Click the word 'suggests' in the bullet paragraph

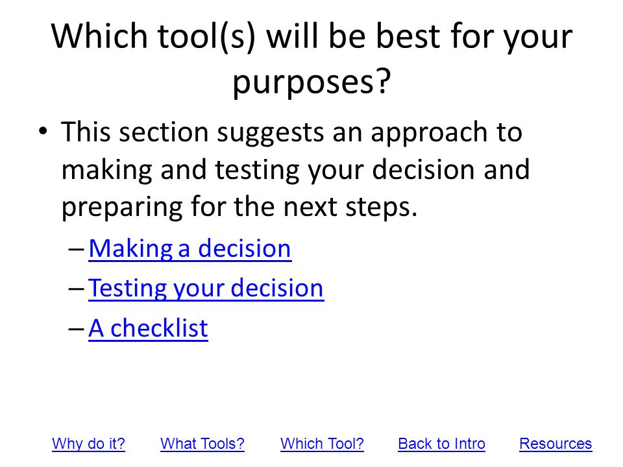point(270,134)
